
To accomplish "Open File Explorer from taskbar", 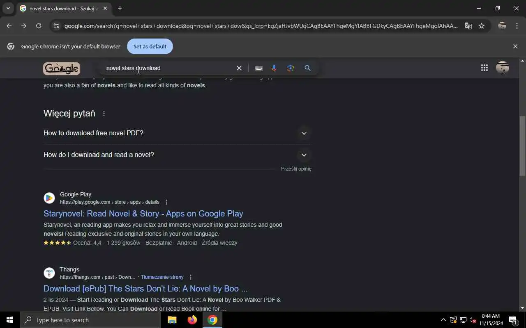I will point(172,320).
